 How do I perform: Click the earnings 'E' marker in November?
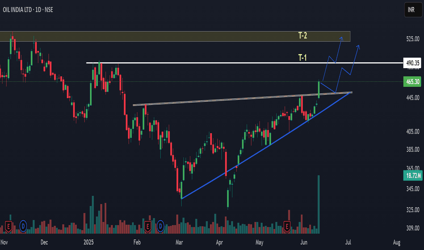point(8,226)
